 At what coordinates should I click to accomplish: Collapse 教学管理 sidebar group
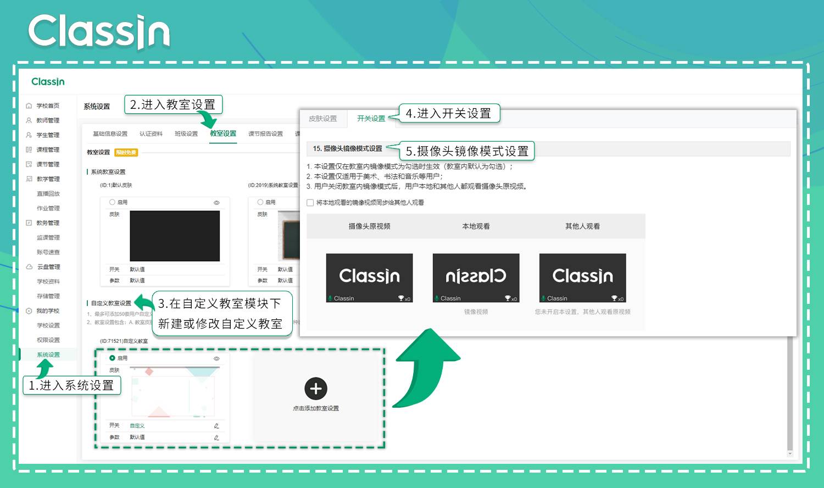[48, 179]
